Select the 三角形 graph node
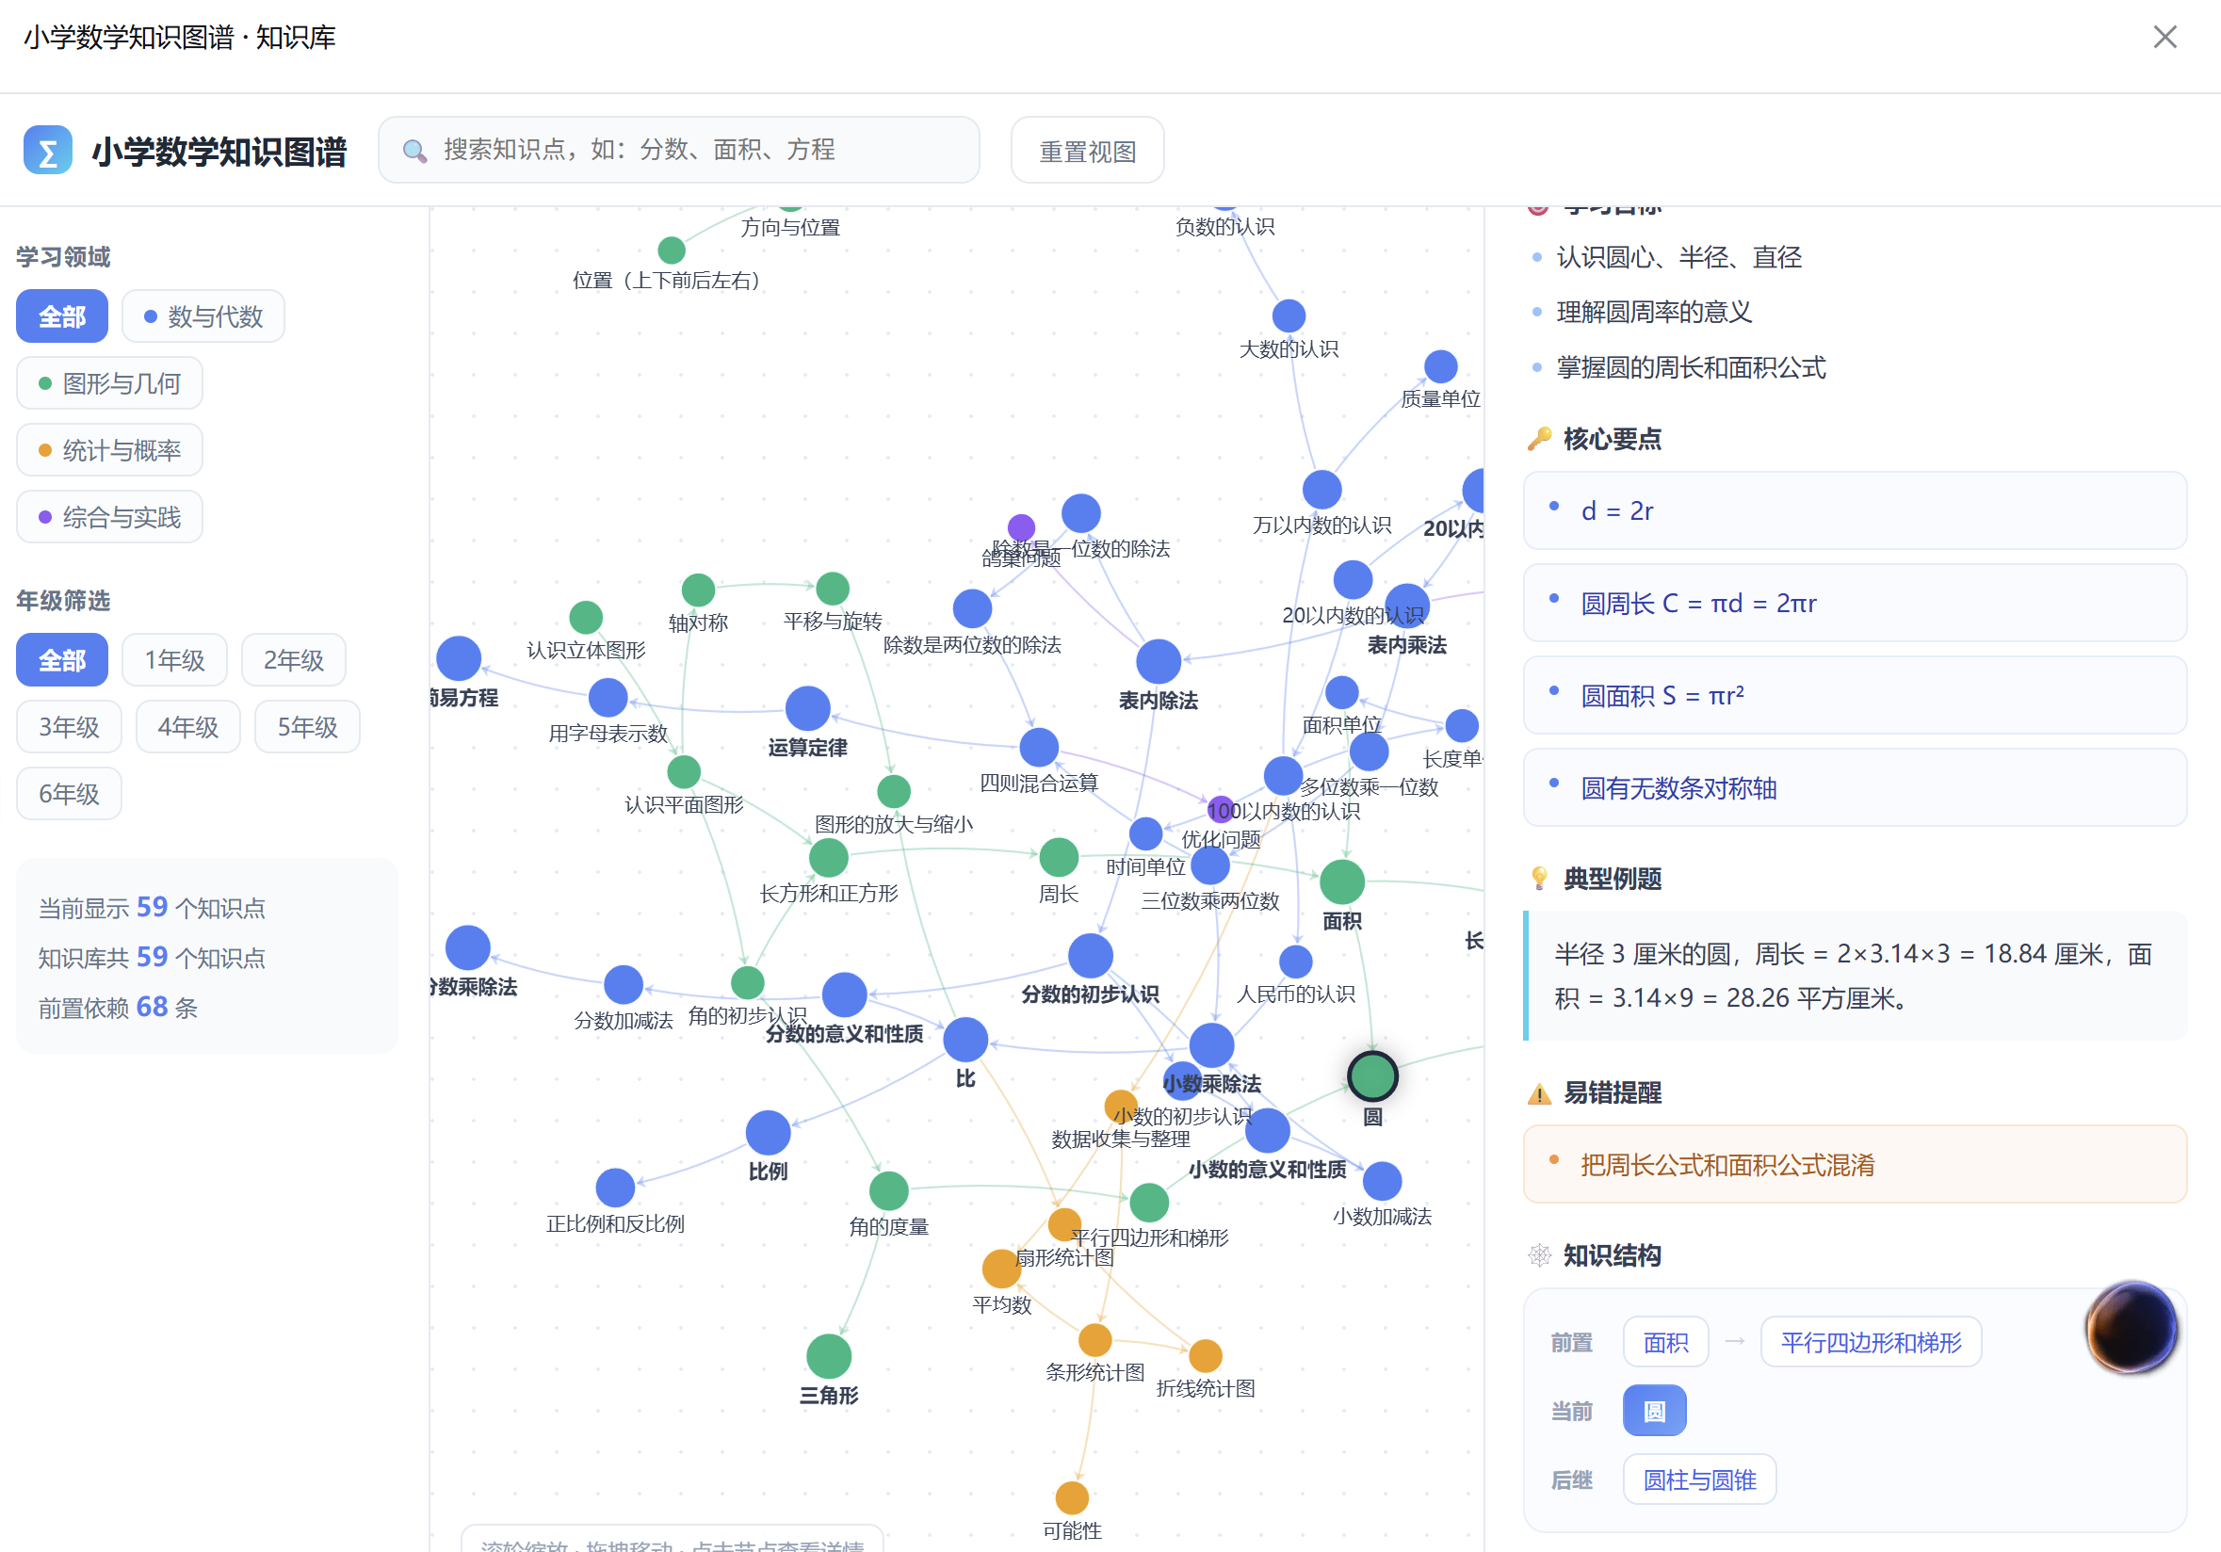2221x1552 pixels. tap(828, 1356)
